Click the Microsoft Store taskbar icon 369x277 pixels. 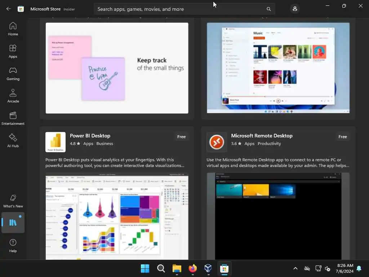(x=224, y=268)
